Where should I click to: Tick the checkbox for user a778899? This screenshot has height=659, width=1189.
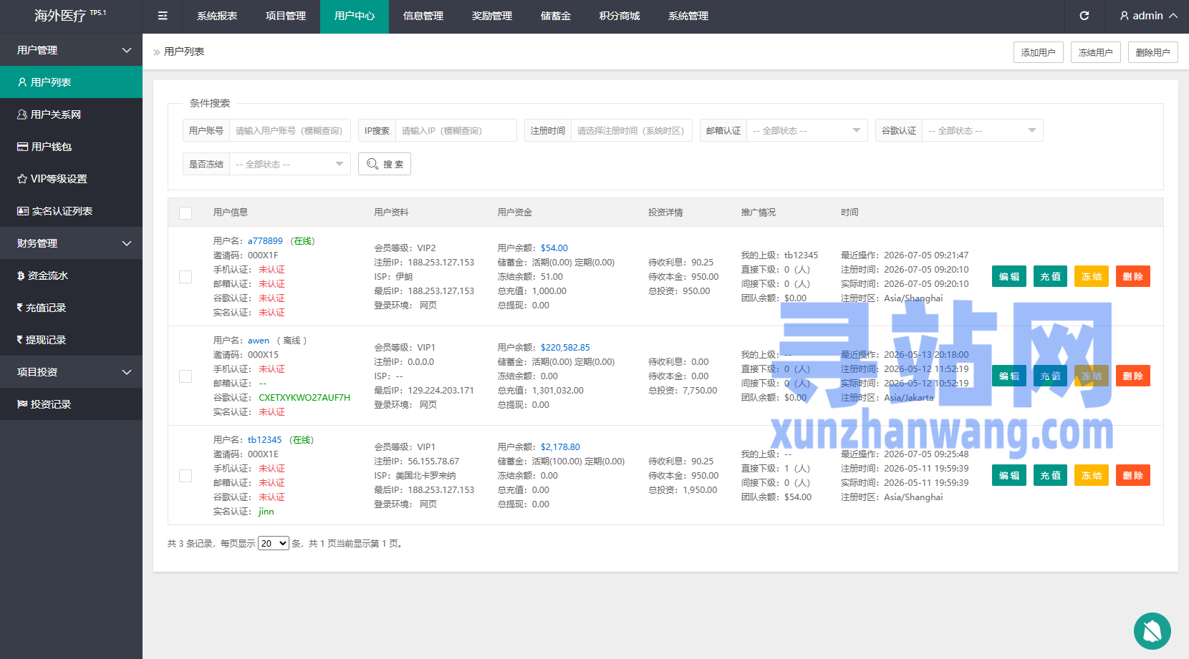click(x=186, y=277)
